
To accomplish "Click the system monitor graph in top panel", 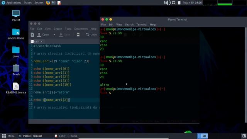I will [x=225, y=3].
